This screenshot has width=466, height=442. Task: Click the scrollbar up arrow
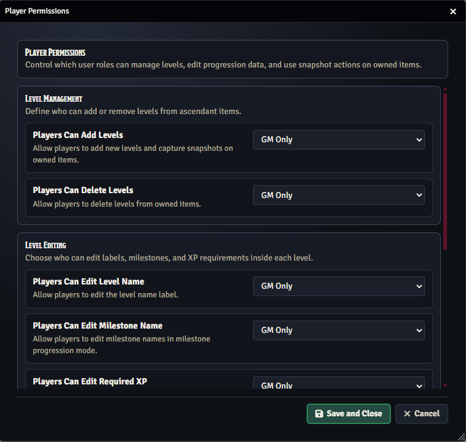pyautogui.click(x=445, y=90)
